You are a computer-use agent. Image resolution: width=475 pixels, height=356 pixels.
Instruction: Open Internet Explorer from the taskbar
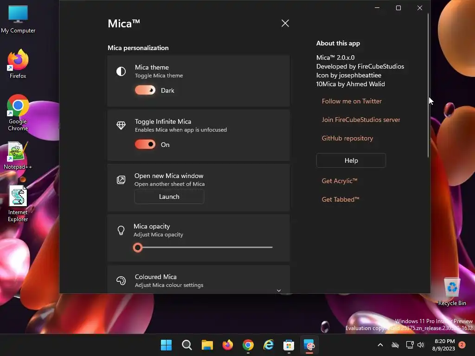pos(269,345)
